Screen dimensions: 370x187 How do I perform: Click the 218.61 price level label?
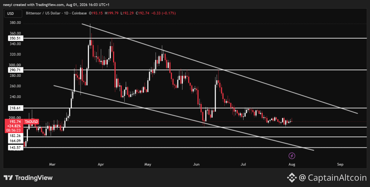[x=15, y=108]
